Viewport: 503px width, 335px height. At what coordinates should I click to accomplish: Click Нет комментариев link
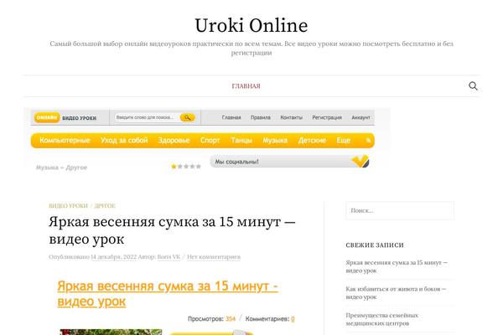[x=214, y=257]
